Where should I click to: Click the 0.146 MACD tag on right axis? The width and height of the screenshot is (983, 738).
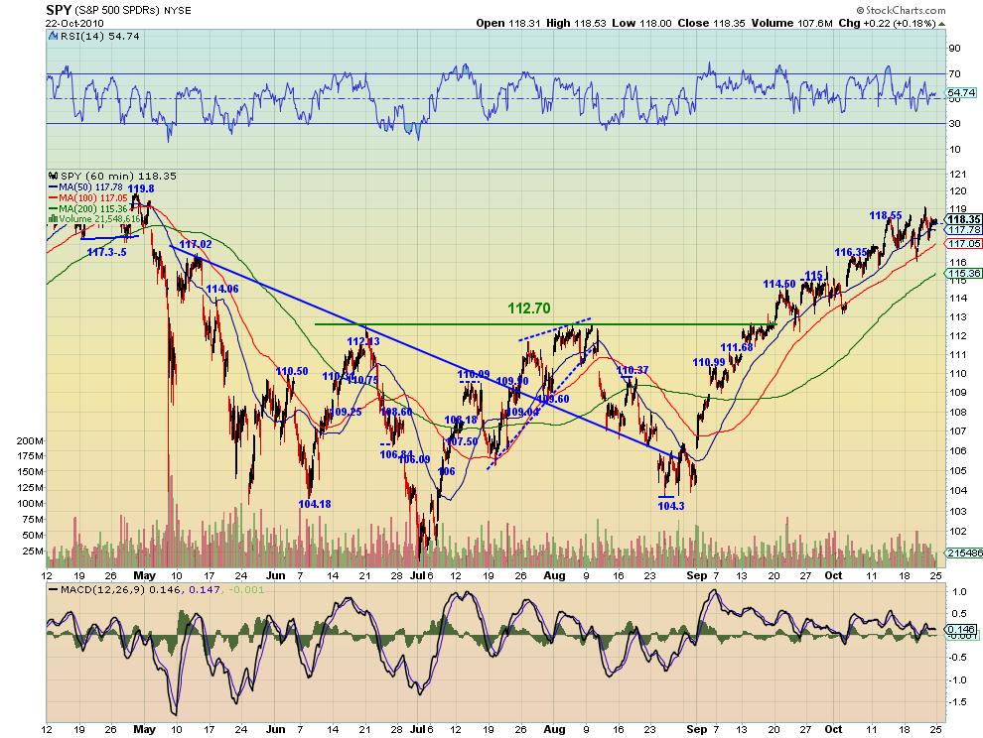961,630
